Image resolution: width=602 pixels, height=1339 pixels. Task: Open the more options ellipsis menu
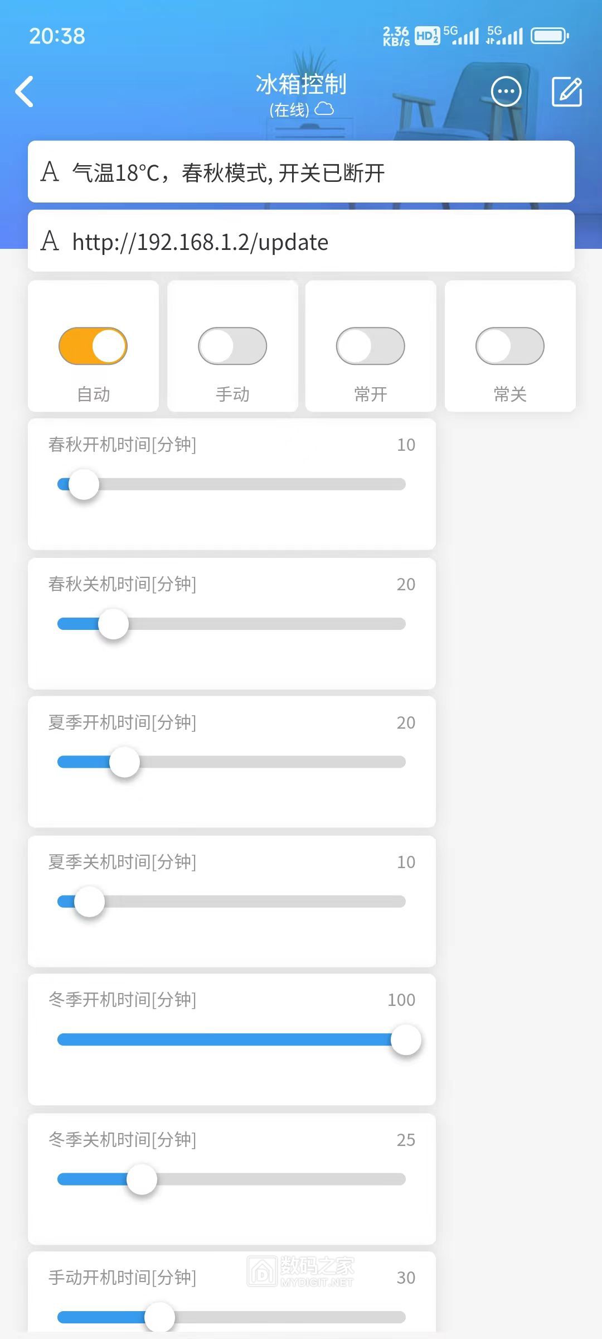click(506, 91)
